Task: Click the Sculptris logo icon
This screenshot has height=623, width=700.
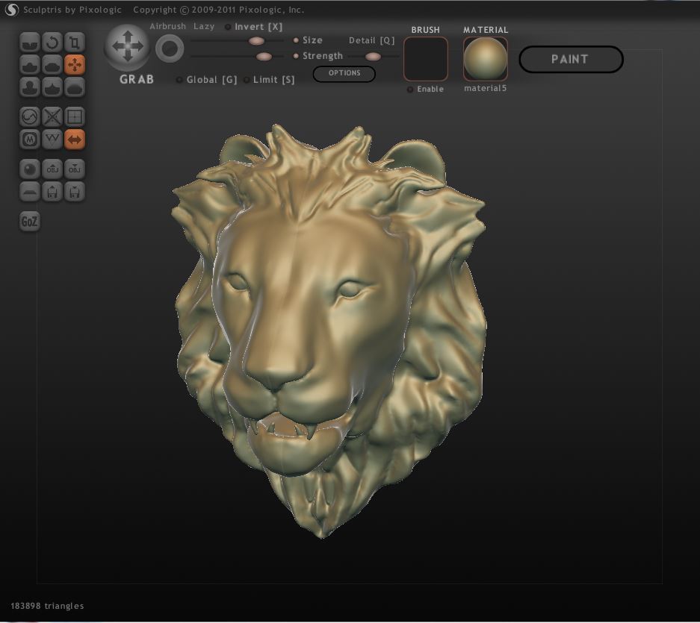Action: click(x=11, y=10)
